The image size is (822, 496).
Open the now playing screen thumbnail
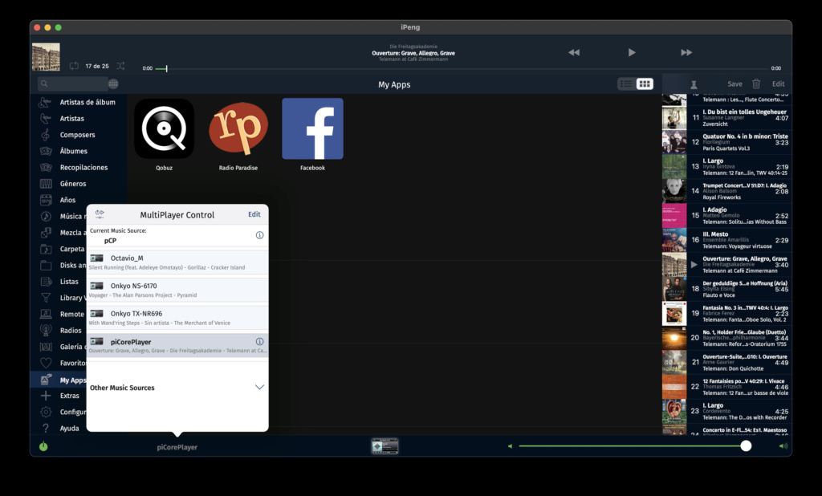tap(385, 446)
